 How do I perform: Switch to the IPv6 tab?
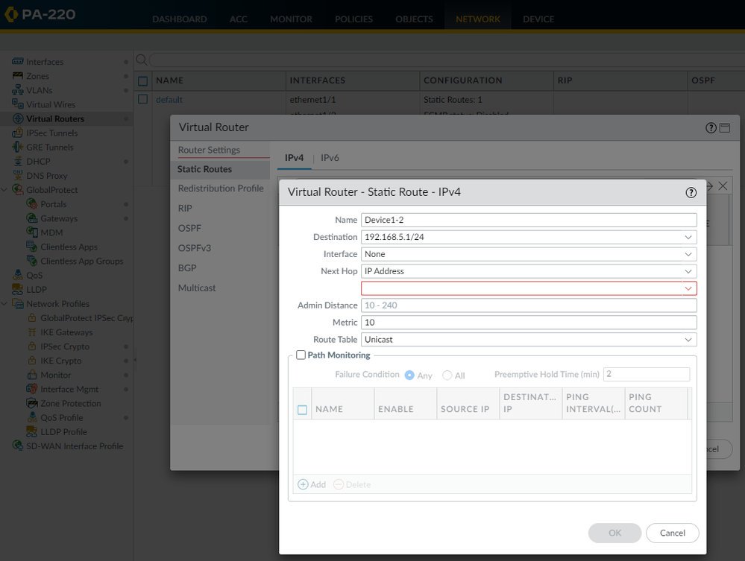tap(330, 158)
